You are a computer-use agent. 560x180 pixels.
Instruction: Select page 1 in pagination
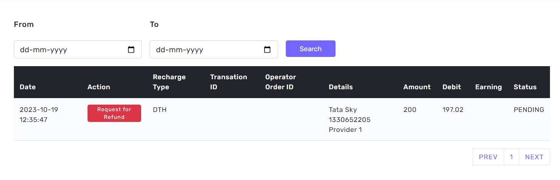[511, 157]
